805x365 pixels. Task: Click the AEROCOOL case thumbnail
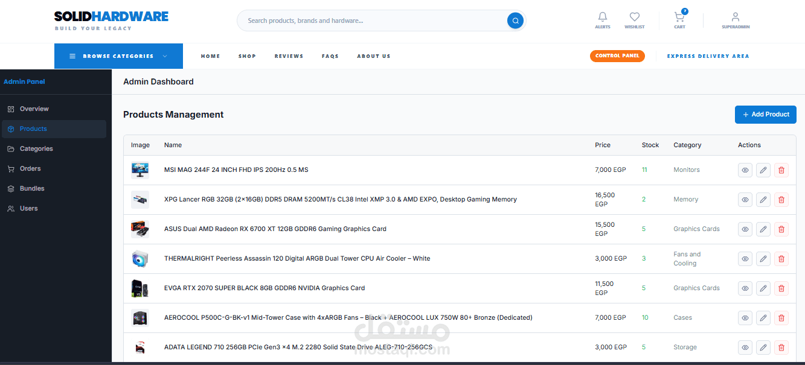[x=140, y=318]
